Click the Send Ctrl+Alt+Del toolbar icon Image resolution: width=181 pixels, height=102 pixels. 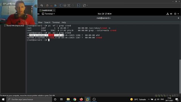42,5
